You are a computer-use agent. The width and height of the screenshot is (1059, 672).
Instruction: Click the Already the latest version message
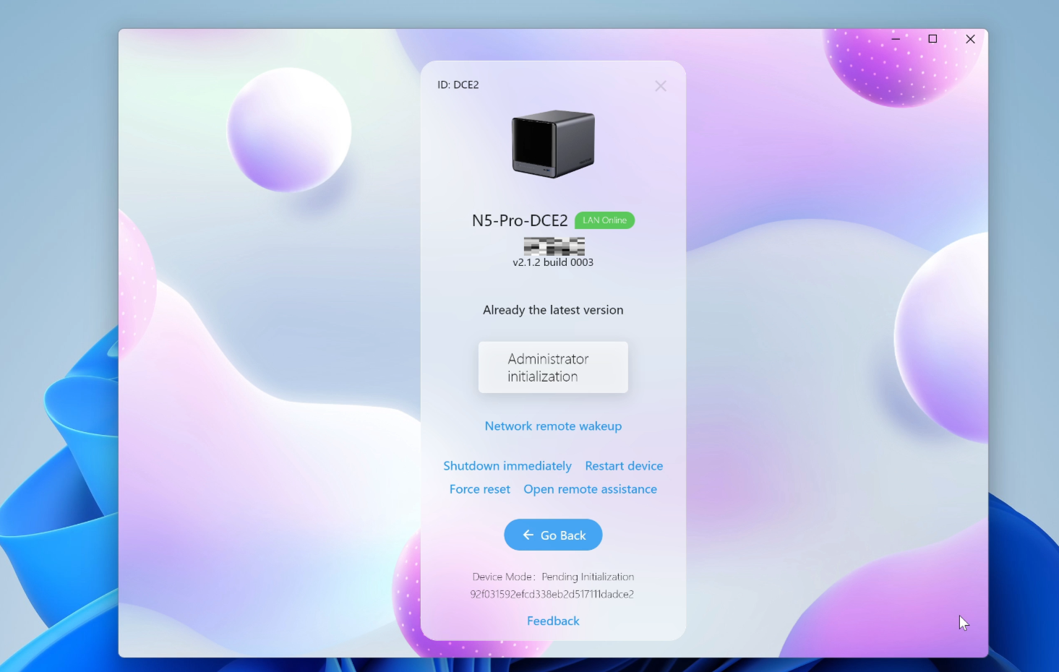pyautogui.click(x=553, y=310)
